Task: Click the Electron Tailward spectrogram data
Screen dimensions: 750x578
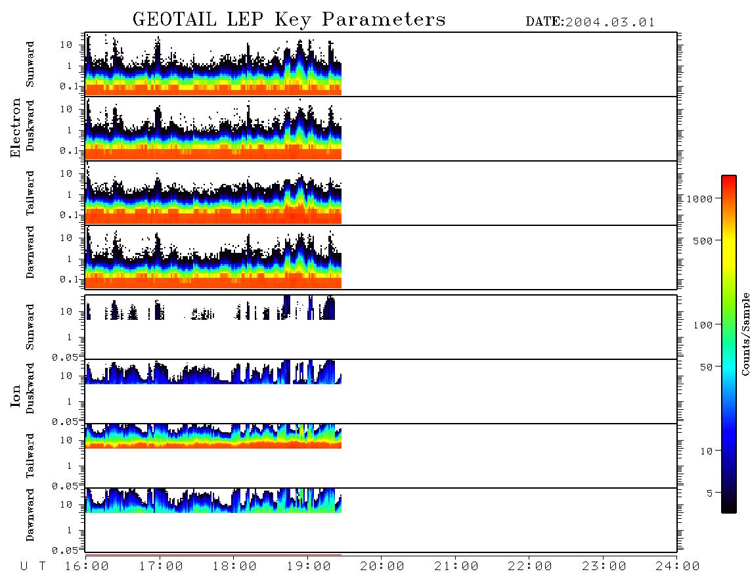Action: (213, 193)
